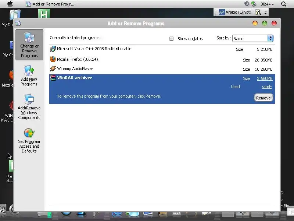Click Add or Remove Programs menu bar entry
Screen dimensions: 294x221
pyautogui.click(x=50, y=4)
